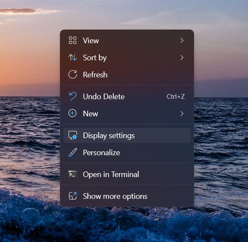Choose Open in Terminal

tap(127, 174)
